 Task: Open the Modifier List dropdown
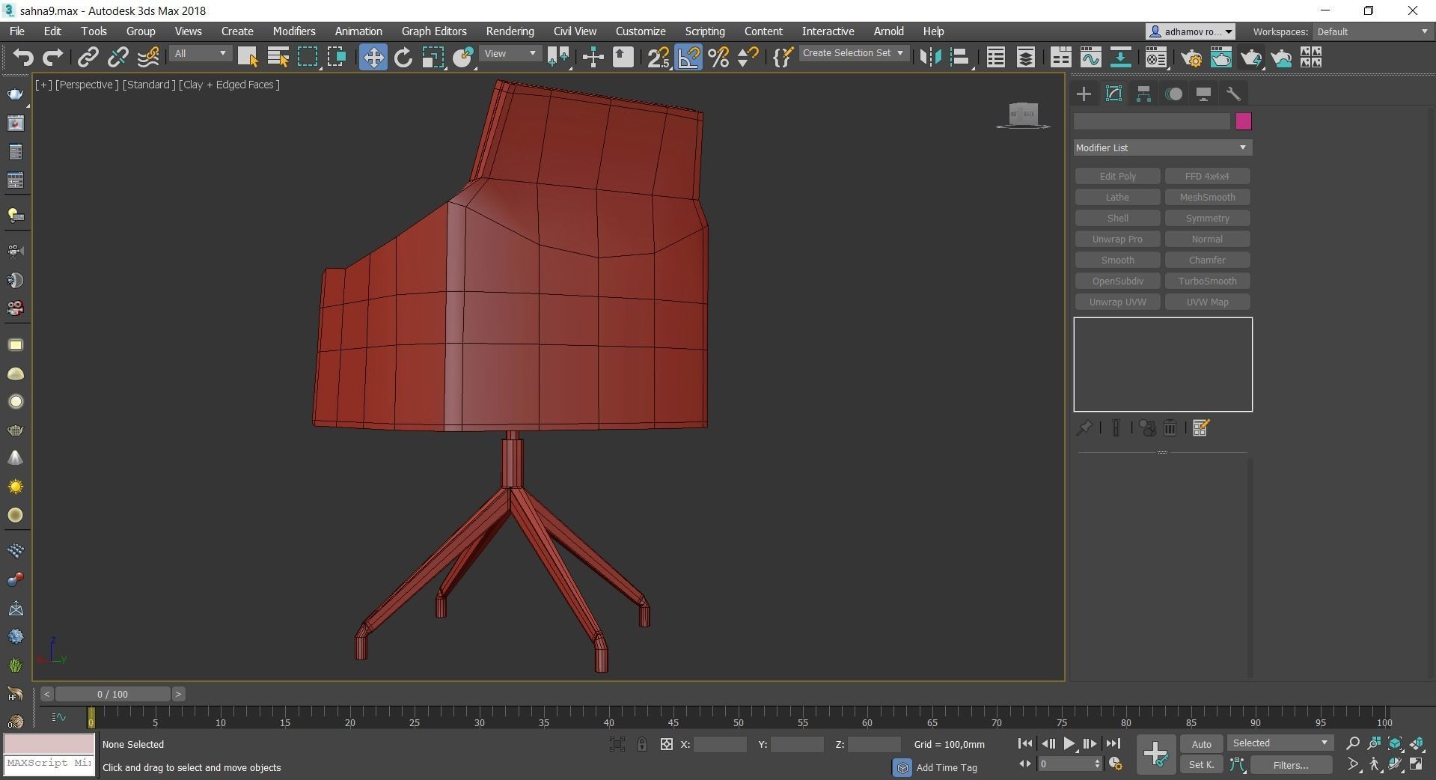[x=1162, y=147]
